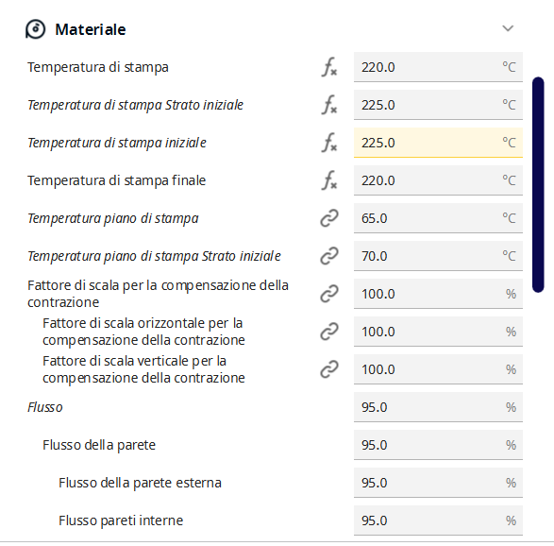Click fx icon beside Temperatura di stampa Strato iniziale
The height and width of the screenshot is (546, 554).
pos(329,105)
